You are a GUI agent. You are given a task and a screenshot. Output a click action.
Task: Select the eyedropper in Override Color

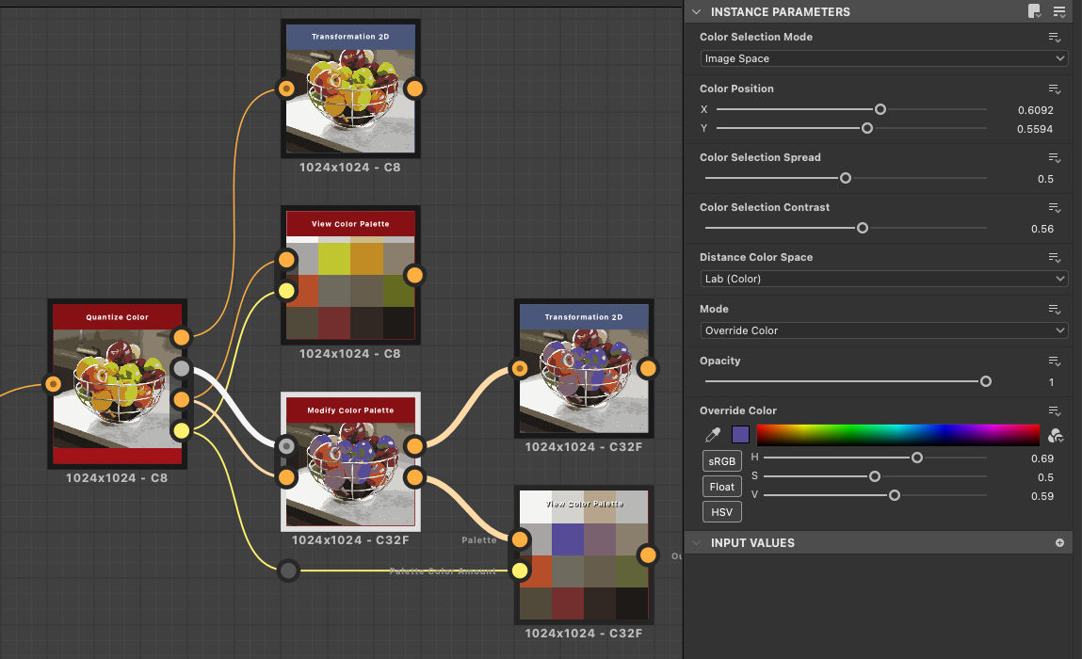point(712,435)
